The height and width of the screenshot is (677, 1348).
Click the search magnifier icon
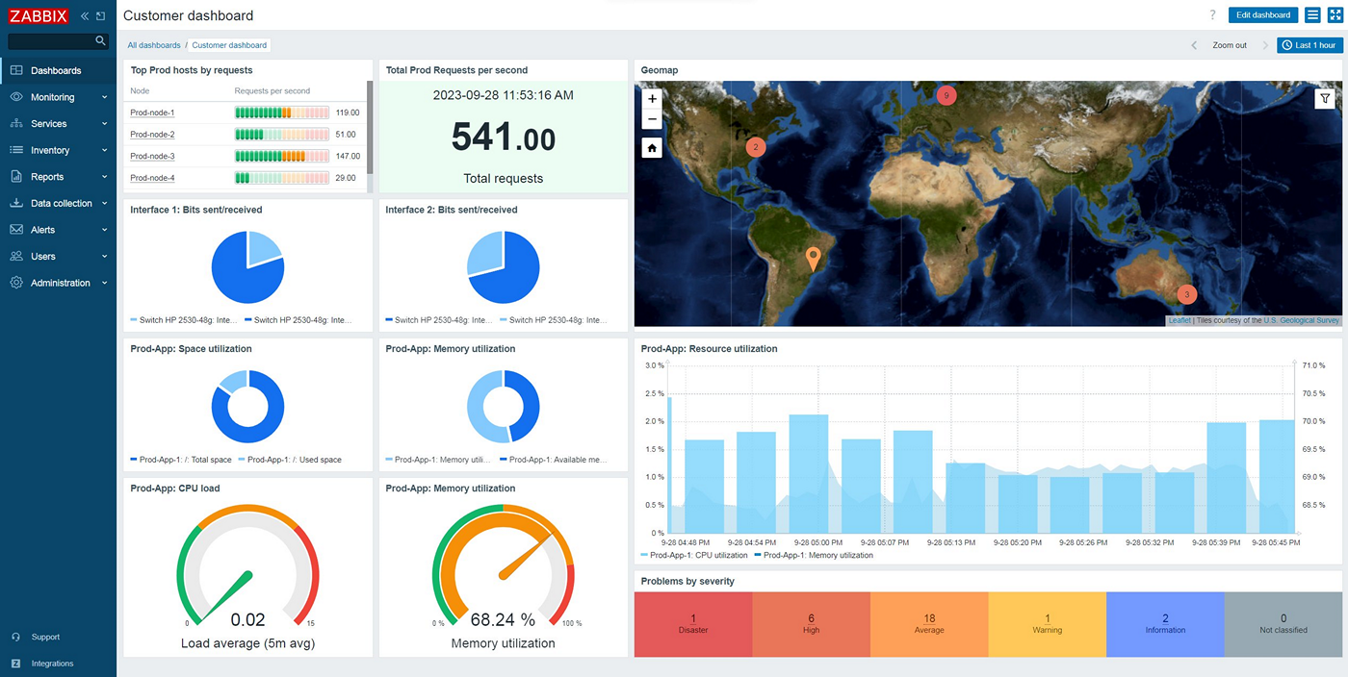[x=100, y=40]
